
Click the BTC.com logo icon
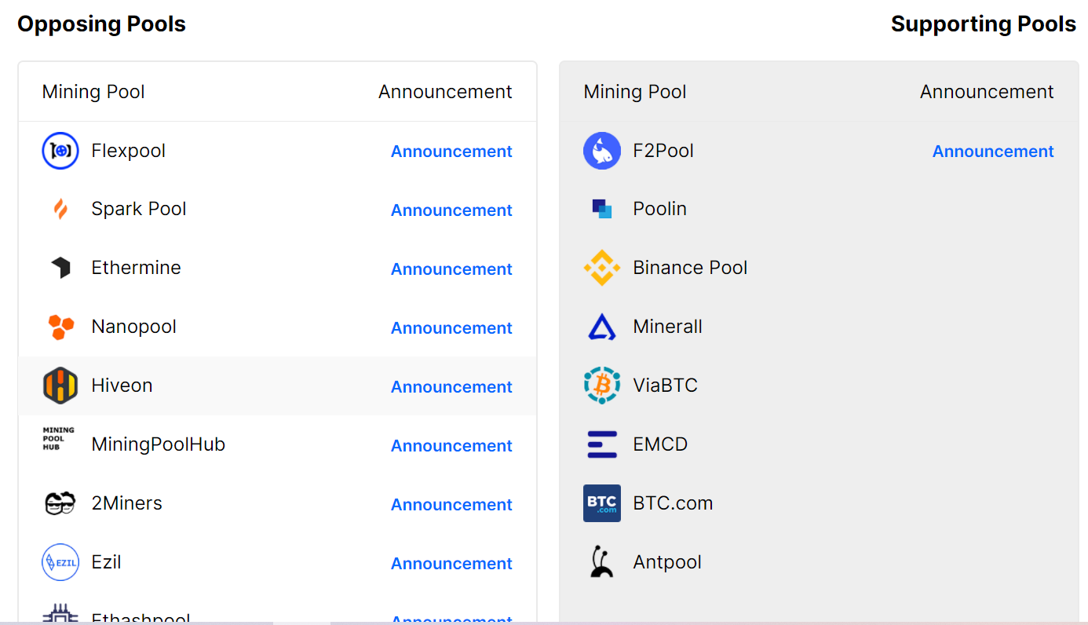click(x=602, y=503)
